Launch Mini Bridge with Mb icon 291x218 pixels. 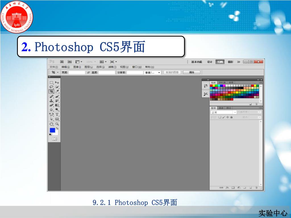(x=70, y=62)
